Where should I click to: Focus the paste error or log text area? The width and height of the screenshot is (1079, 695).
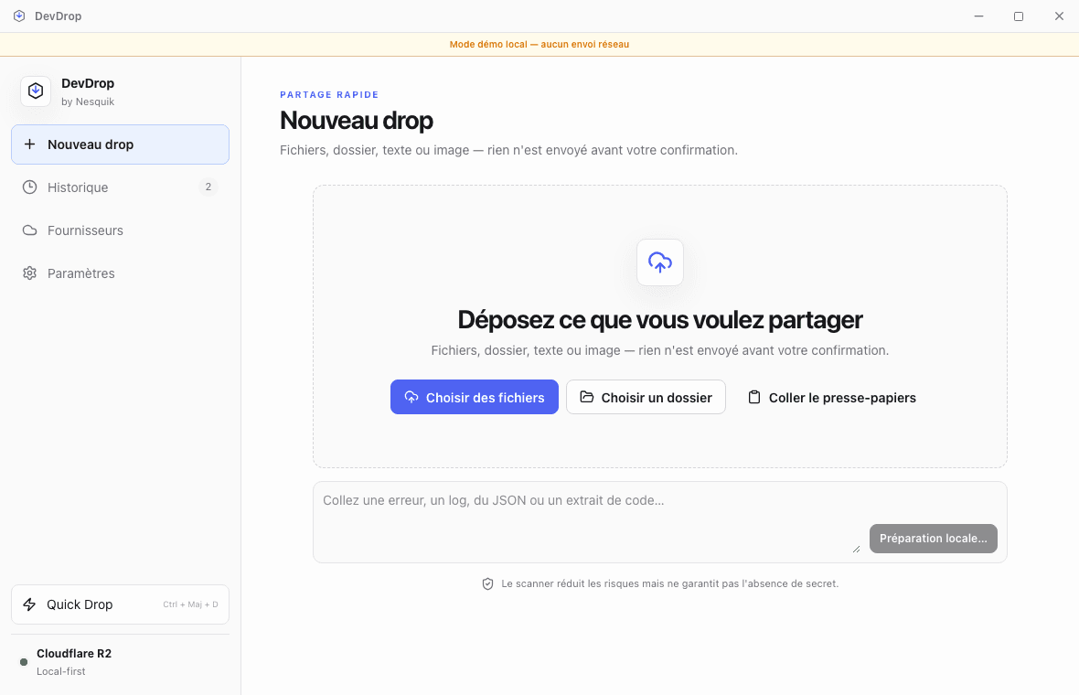click(588, 521)
